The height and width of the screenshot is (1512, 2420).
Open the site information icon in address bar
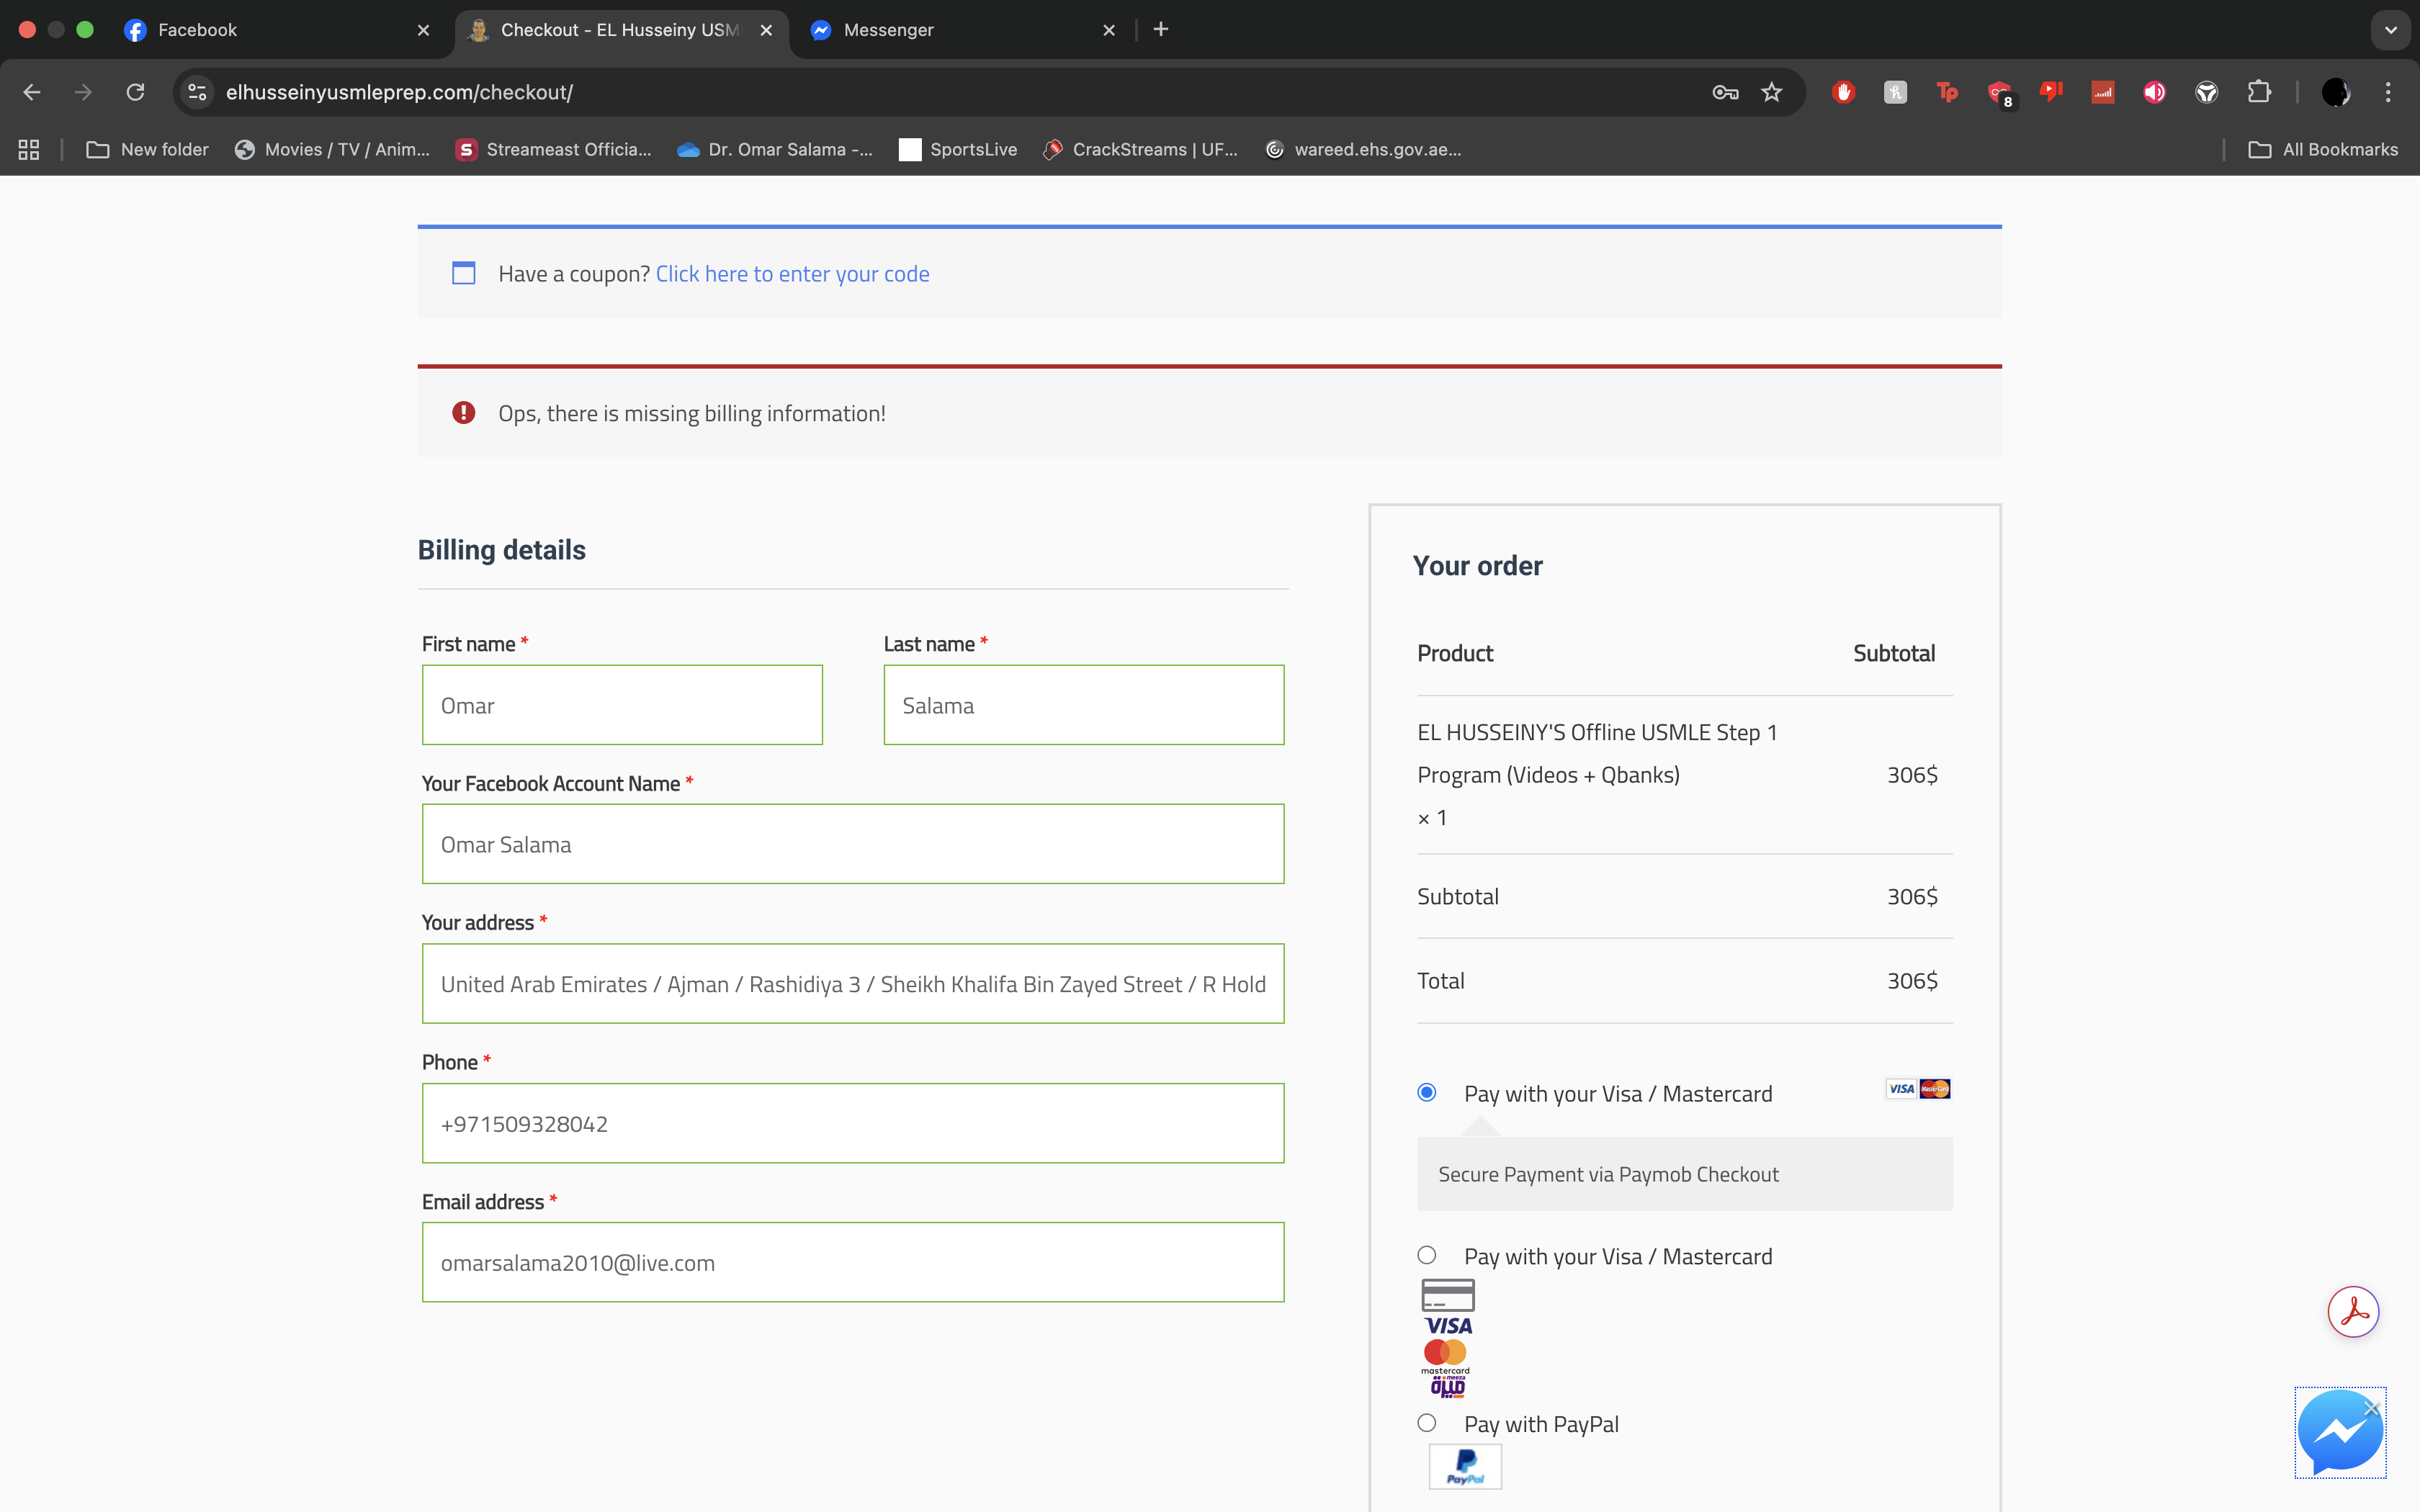pyautogui.click(x=197, y=92)
